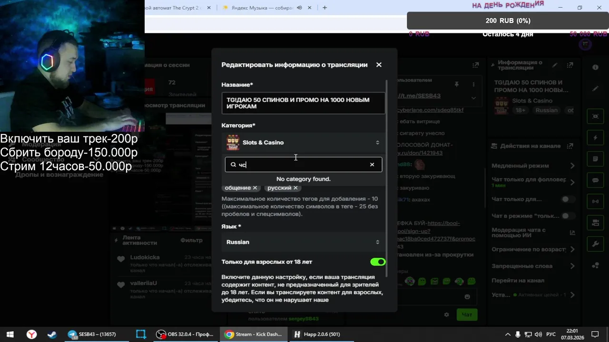This screenshot has width=609, height=342.
Task: Pop out the stream information panel
Action: point(570,65)
